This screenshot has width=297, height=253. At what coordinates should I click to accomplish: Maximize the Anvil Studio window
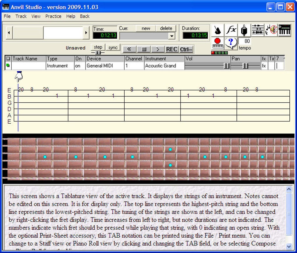click(x=280, y=7)
